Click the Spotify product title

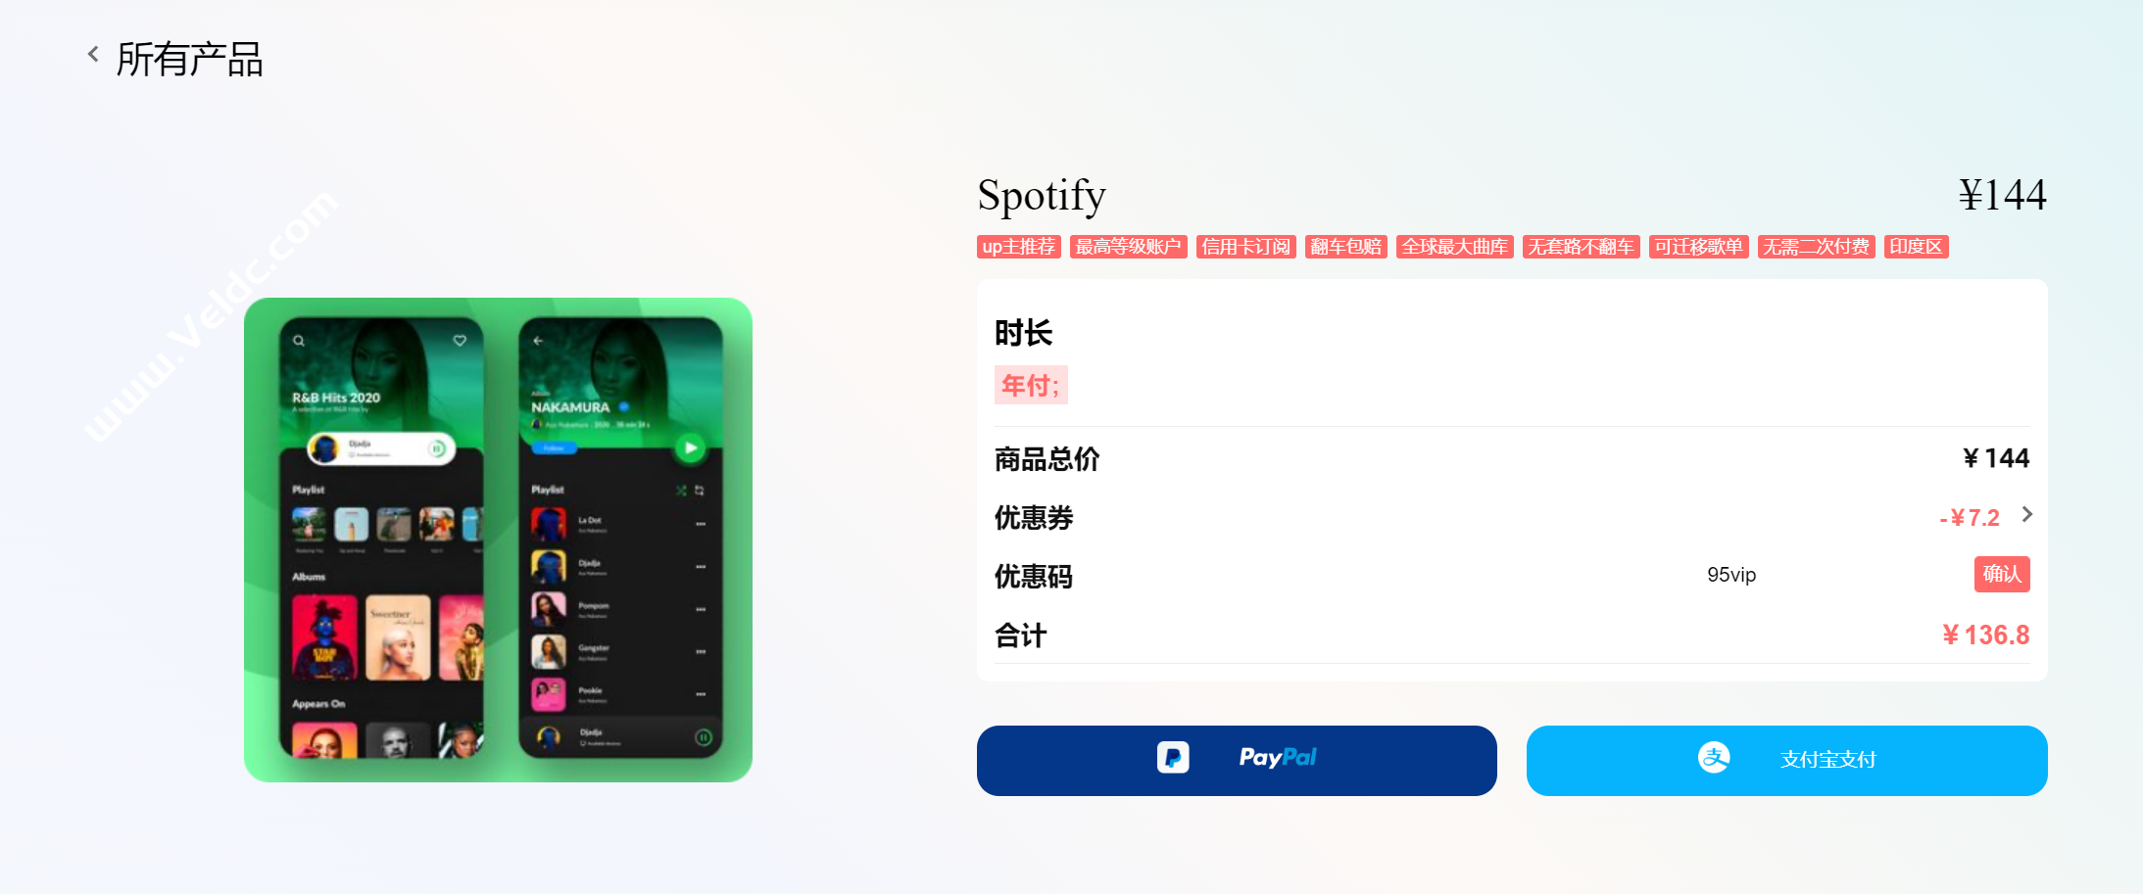coord(1042,196)
